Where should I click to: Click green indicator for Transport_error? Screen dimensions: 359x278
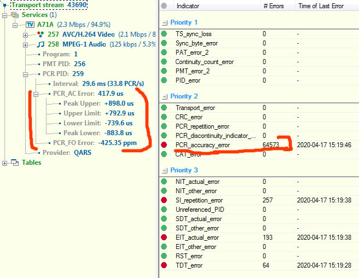click(164, 108)
